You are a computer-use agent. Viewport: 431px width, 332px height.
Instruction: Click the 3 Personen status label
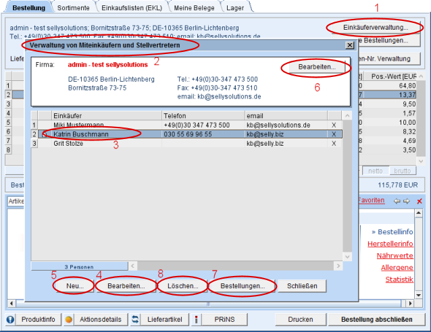point(79,267)
